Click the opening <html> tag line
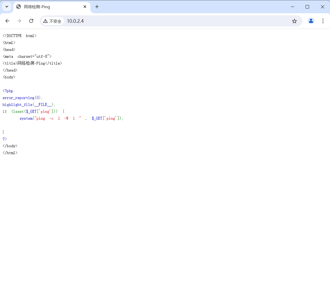 click(x=9, y=43)
